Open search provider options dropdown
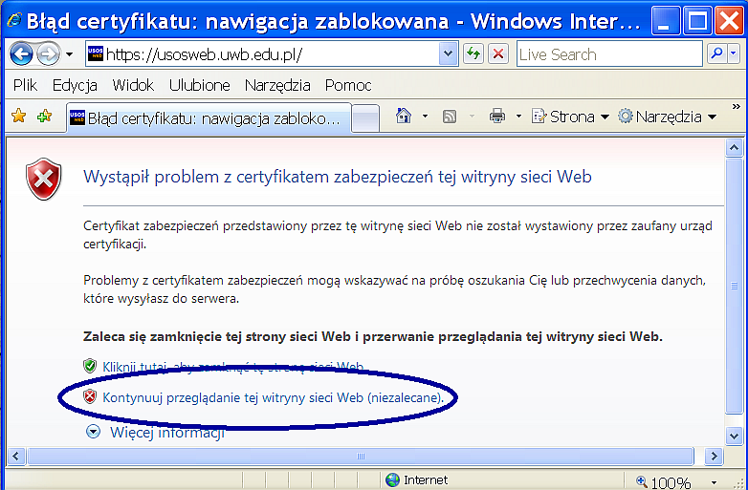 coord(734,53)
